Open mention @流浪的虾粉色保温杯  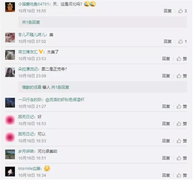click(x=65, y=100)
